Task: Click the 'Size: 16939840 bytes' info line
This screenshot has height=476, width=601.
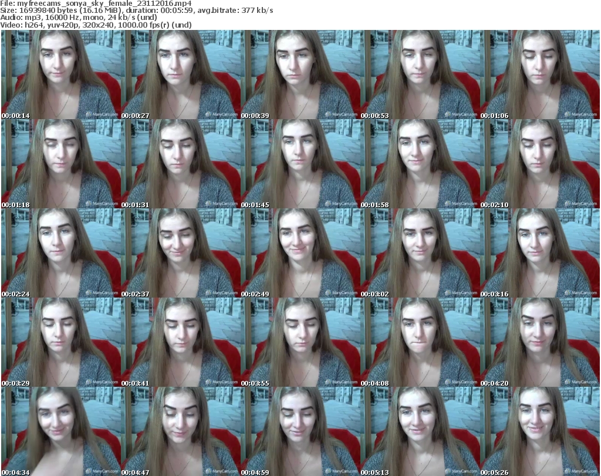Action: tap(136, 11)
